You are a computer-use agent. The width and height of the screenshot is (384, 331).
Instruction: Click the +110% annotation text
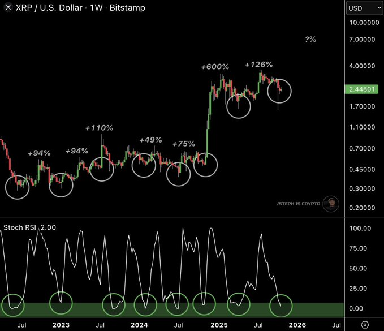(99, 128)
